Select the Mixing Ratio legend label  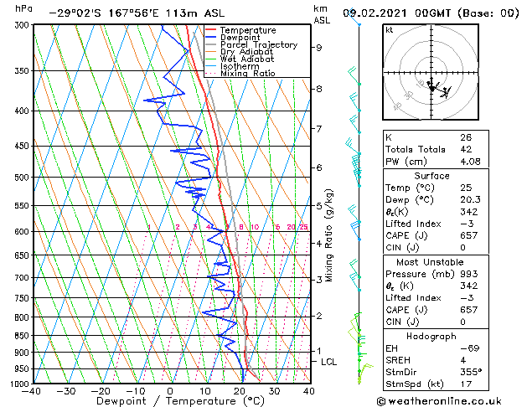pos(248,73)
